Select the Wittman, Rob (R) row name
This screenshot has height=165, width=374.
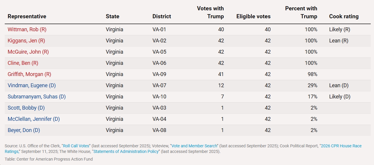point(27,29)
